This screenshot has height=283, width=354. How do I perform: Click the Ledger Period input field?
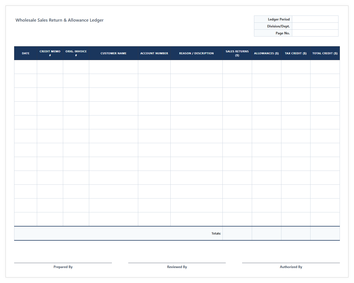315,19
